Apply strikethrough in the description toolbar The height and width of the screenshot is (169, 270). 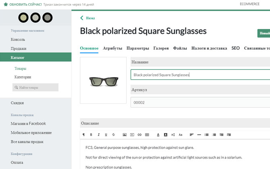tap(113, 134)
